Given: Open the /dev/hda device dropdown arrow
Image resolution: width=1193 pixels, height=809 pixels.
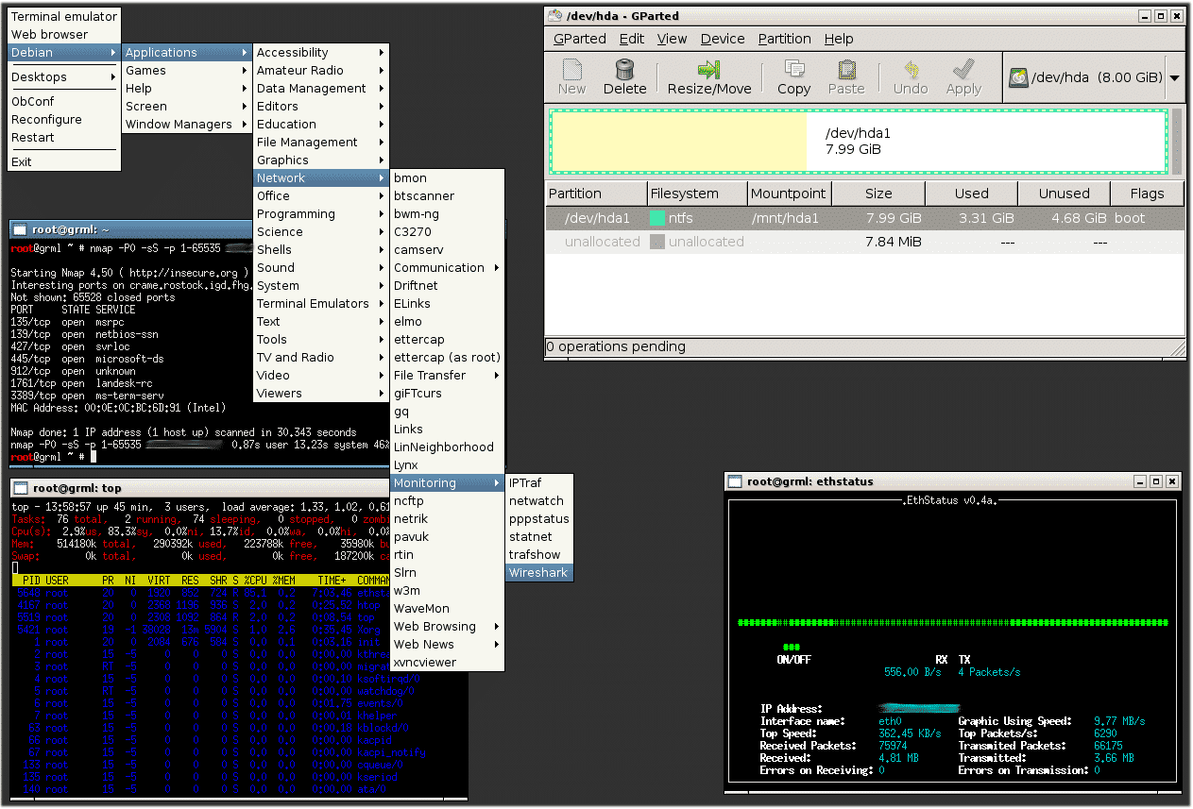Looking at the screenshot, I should pos(1174,78).
